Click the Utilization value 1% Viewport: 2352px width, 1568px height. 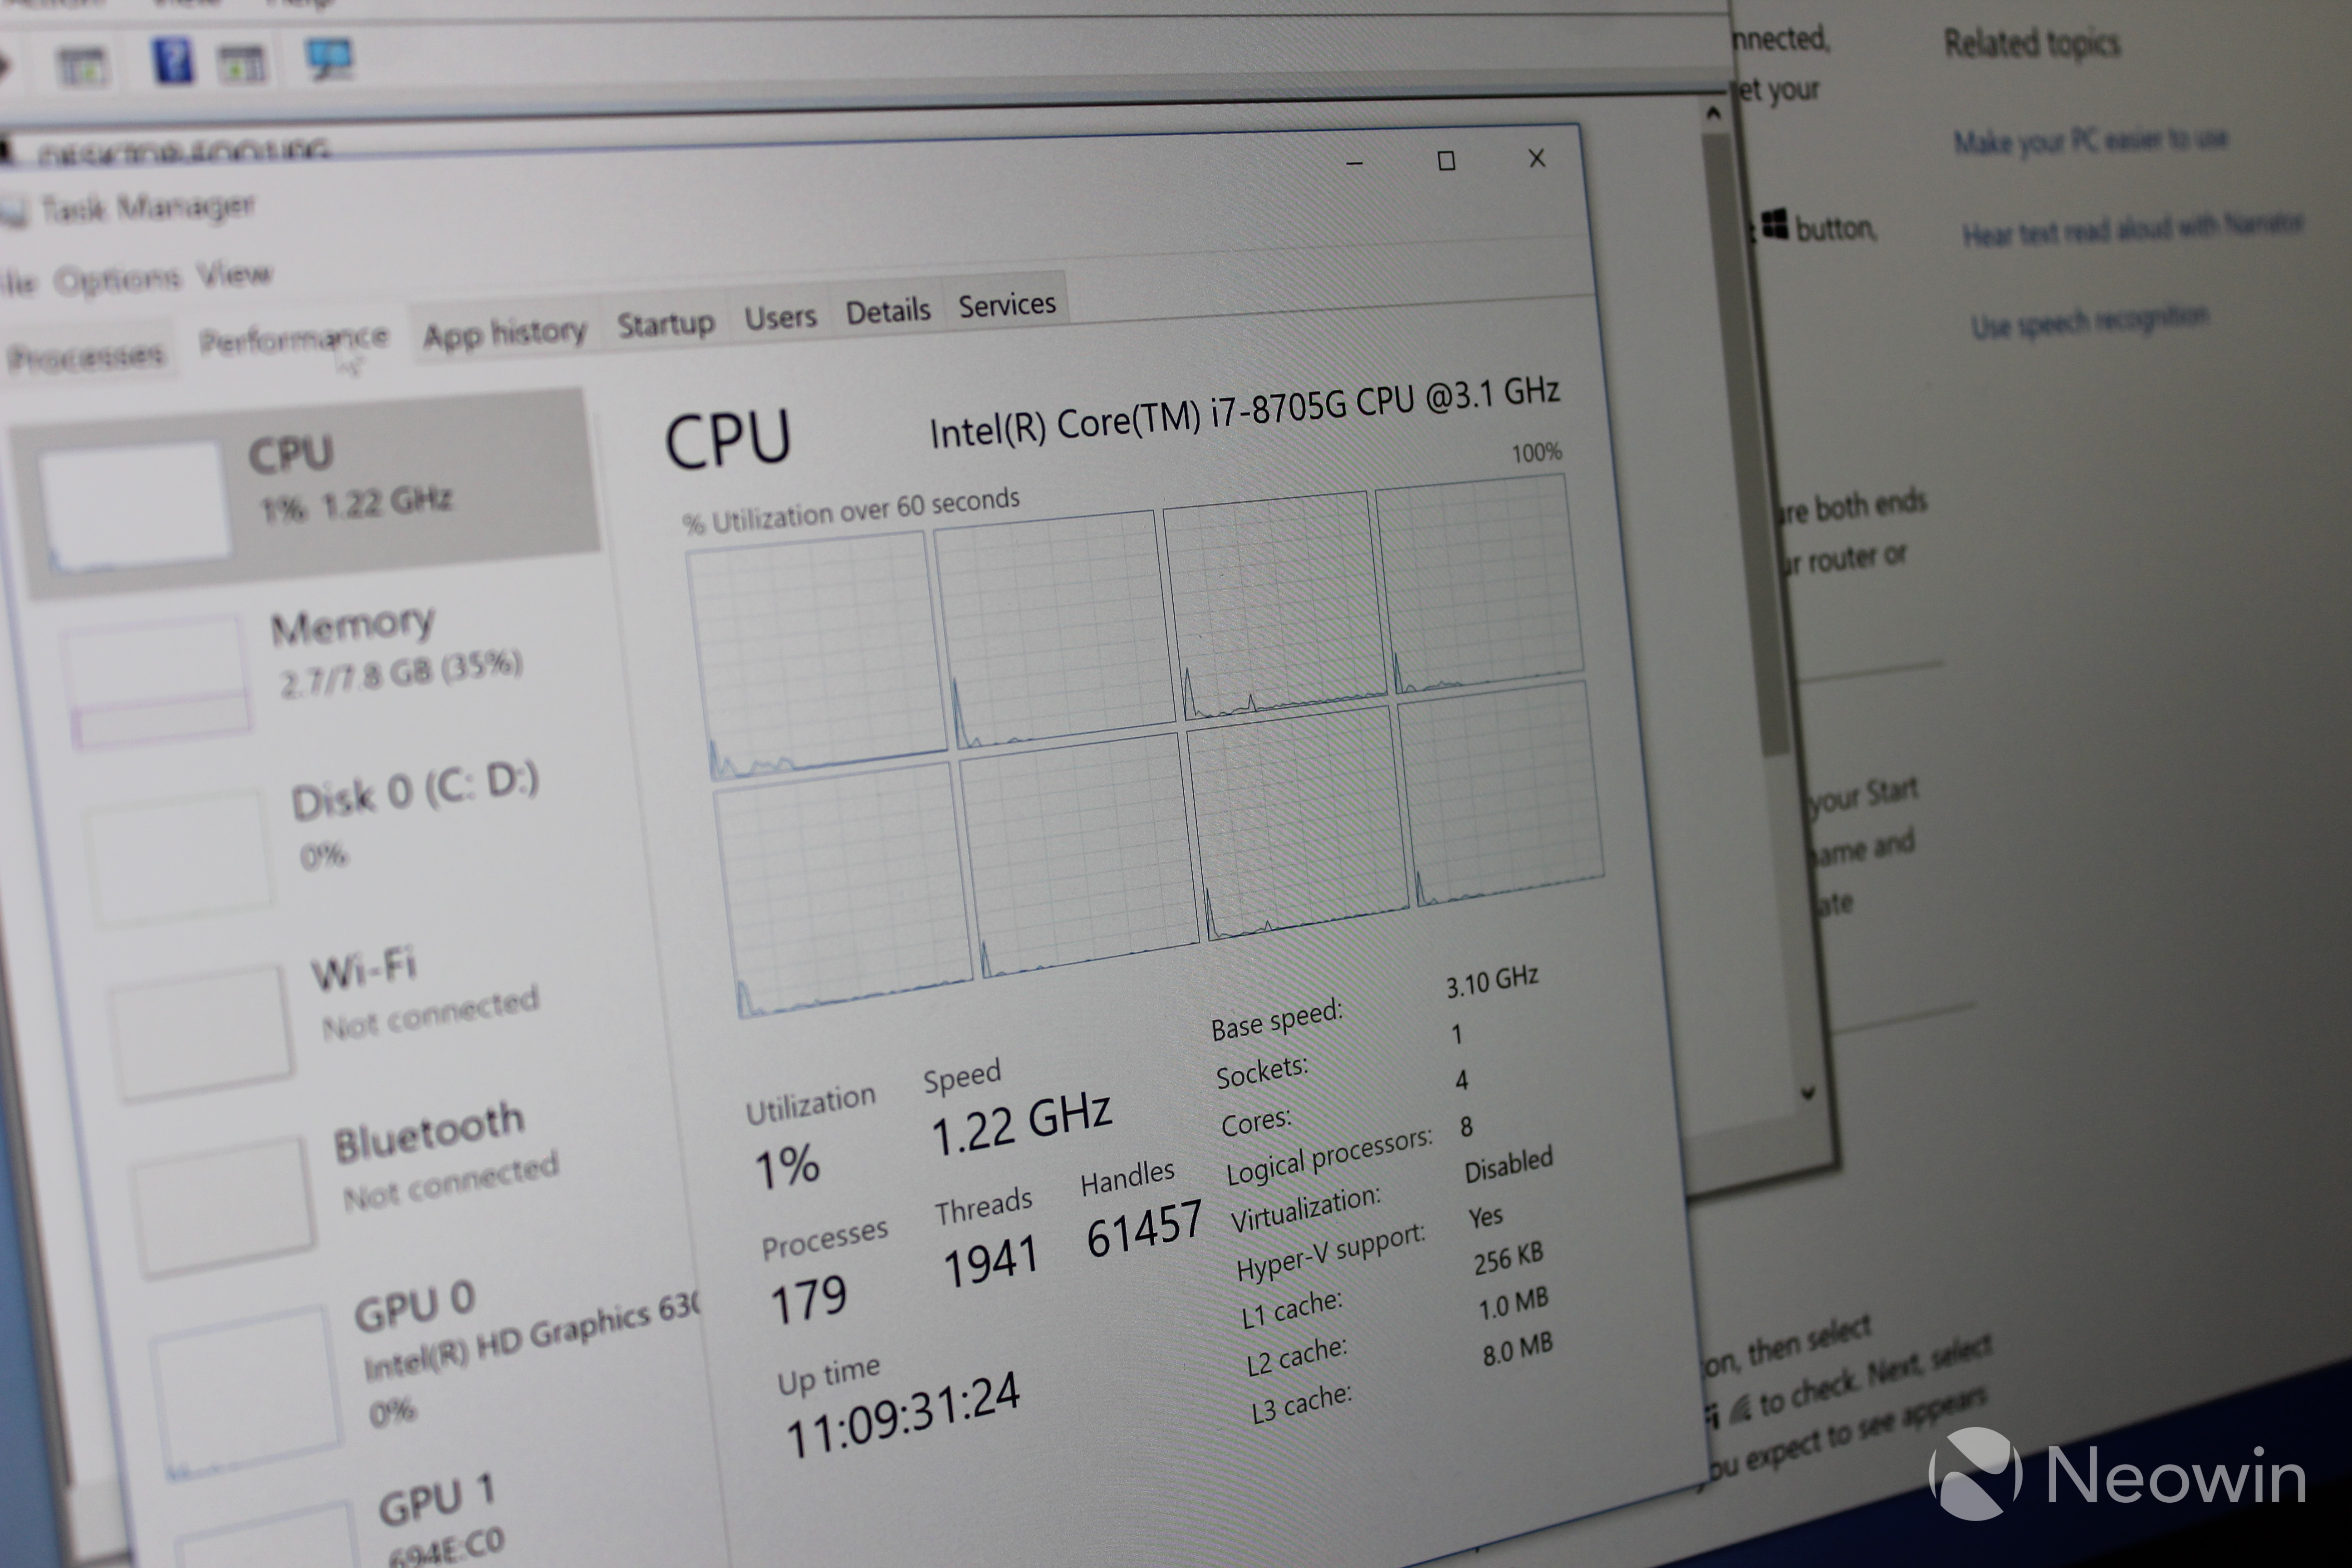pos(787,1166)
